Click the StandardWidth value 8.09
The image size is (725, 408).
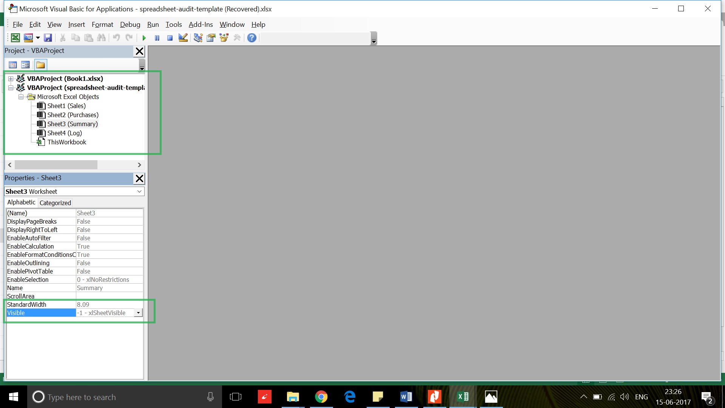(110, 304)
